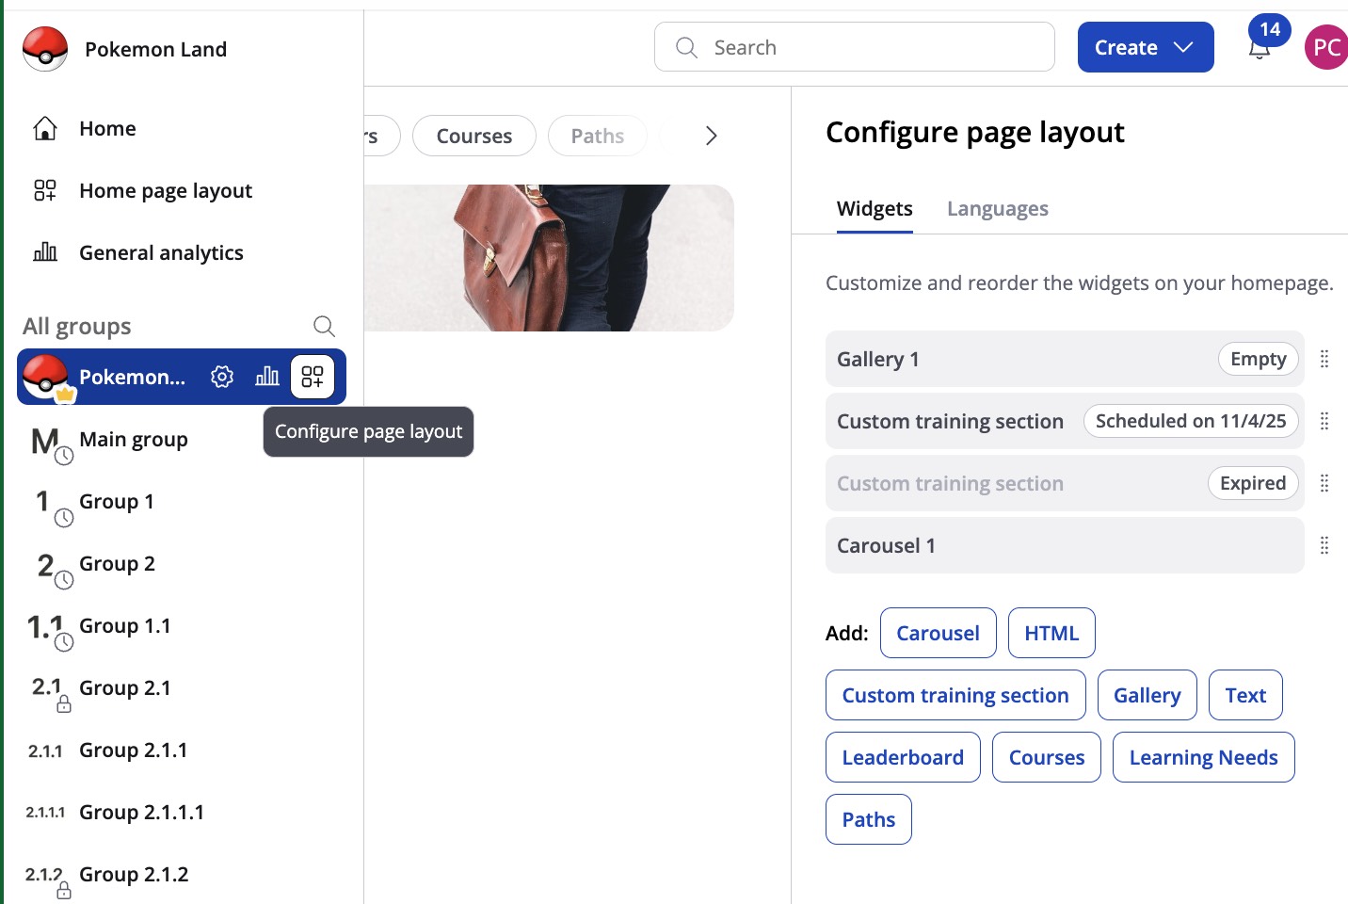Switch to the Languages tab
Image resolution: width=1348 pixels, height=904 pixels.
coord(998,208)
